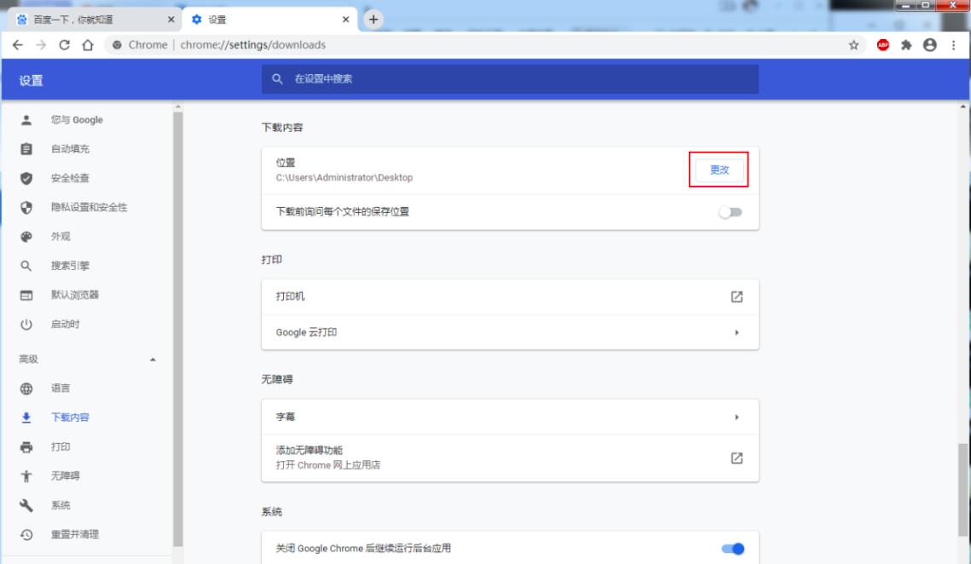
Task: Click the shield icon for 隐私设置和安全性
Action: [x=26, y=207]
